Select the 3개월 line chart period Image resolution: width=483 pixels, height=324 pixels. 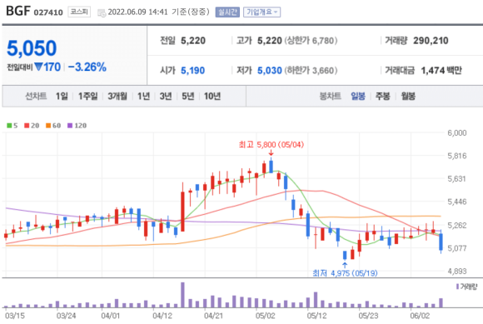[x=117, y=96]
